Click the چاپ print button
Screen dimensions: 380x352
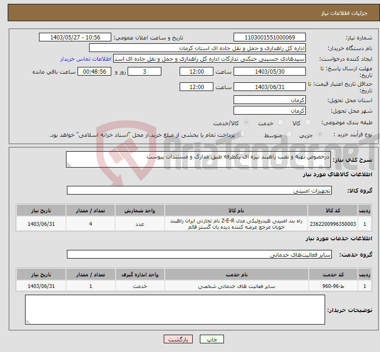pos(212,339)
